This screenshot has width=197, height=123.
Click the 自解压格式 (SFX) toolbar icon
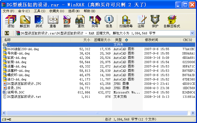(x=172, y=21)
